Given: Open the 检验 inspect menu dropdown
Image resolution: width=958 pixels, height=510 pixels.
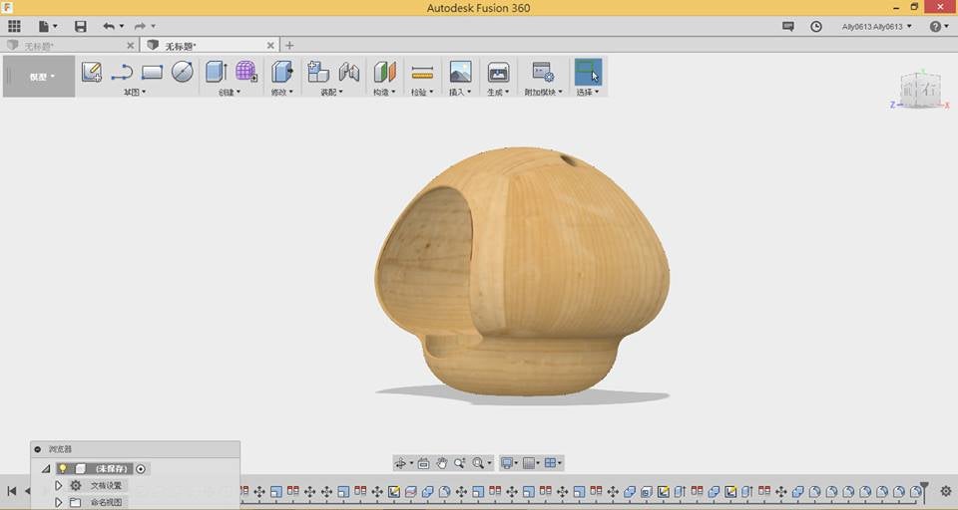Looking at the screenshot, I should pos(421,92).
